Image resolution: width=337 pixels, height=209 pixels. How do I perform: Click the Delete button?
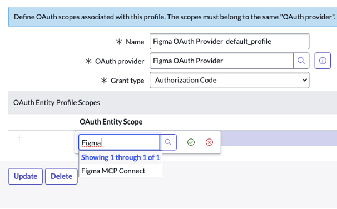(x=61, y=176)
